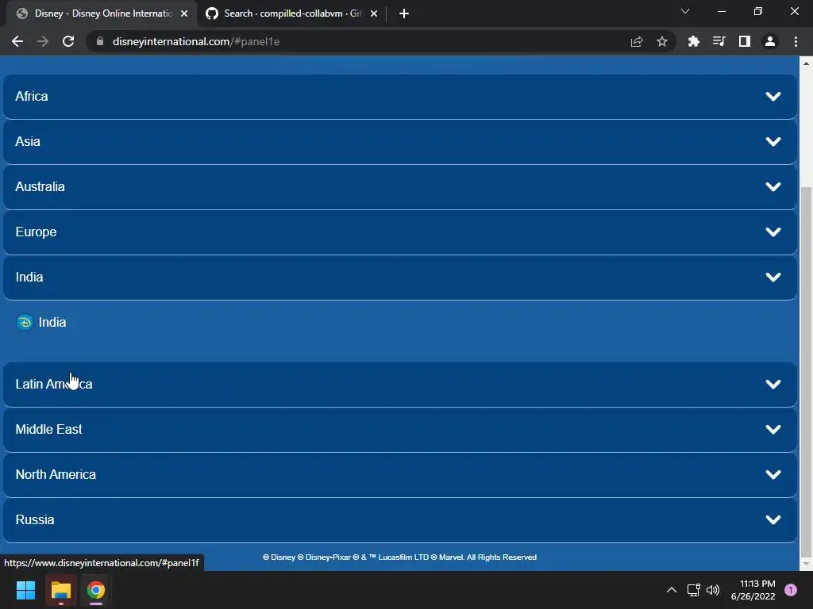Image resolution: width=813 pixels, height=609 pixels.
Task: Click the Australia panel label
Action: (40, 186)
